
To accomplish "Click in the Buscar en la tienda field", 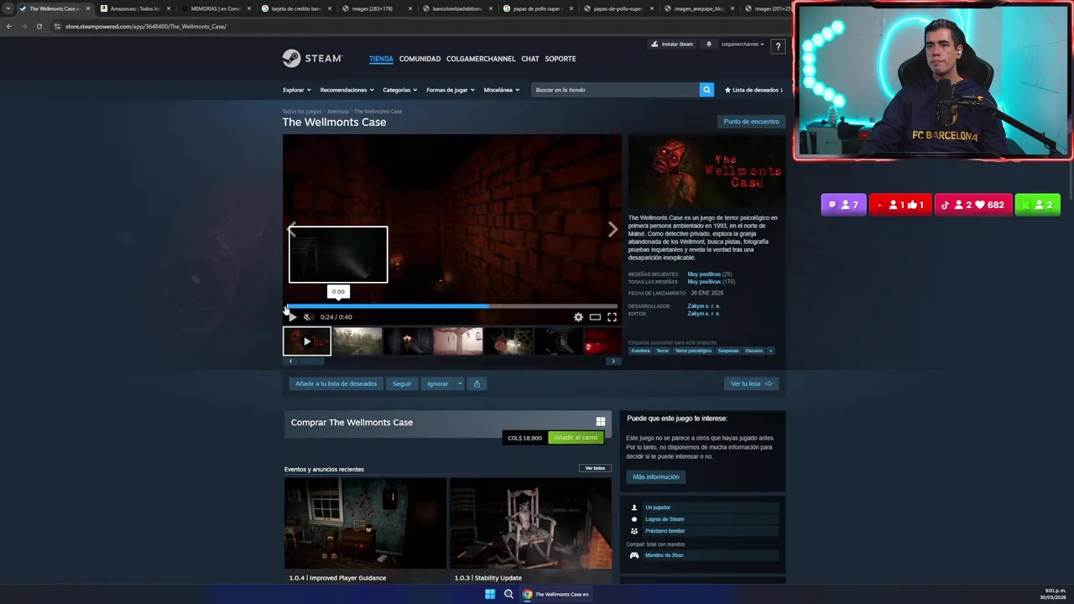I will [617, 90].
